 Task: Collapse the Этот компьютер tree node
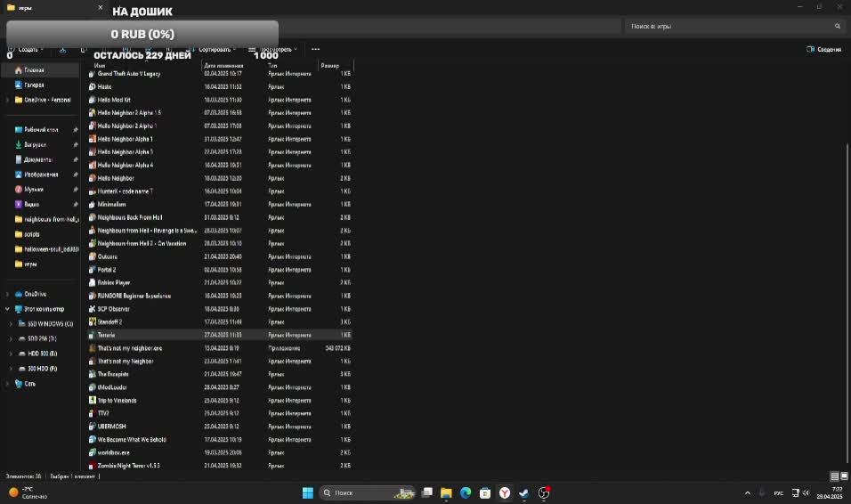[x=8, y=309]
